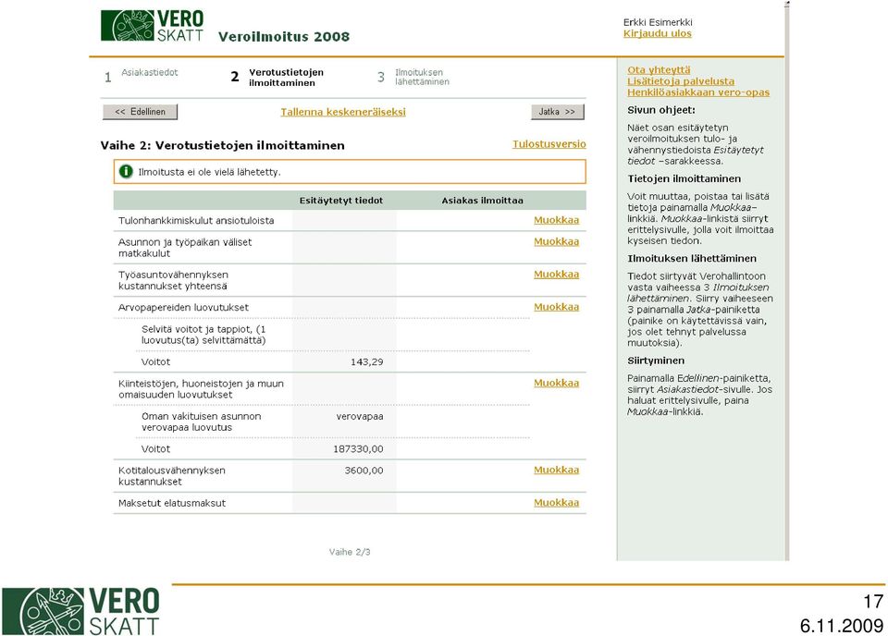Click the verovapaa value
The image size is (888, 636).
coord(360,417)
